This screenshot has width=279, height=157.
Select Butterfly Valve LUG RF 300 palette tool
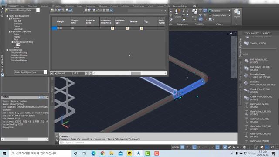click(257, 76)
